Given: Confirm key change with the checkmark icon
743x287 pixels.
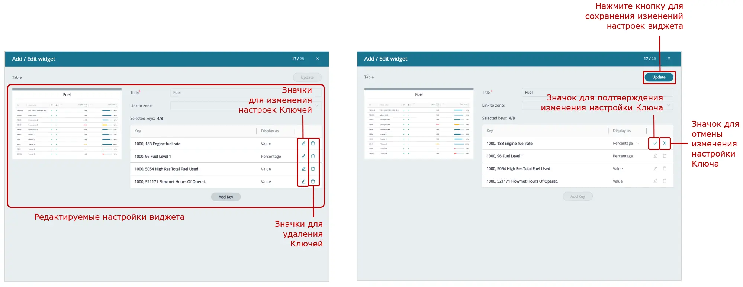Looking at the screenshot, I should point(655,143).
